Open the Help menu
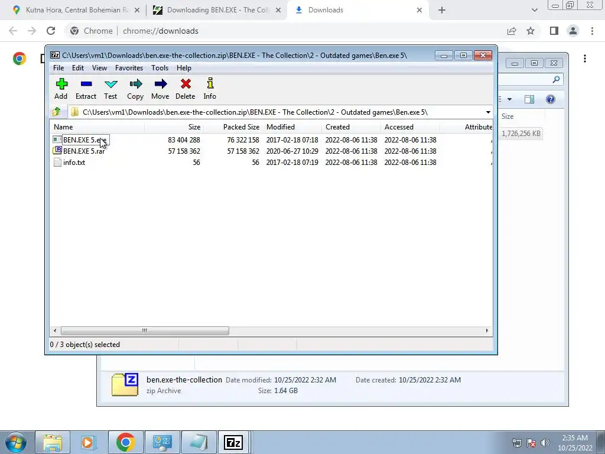The width and height of the screenshot is (605, 454). 184,68
